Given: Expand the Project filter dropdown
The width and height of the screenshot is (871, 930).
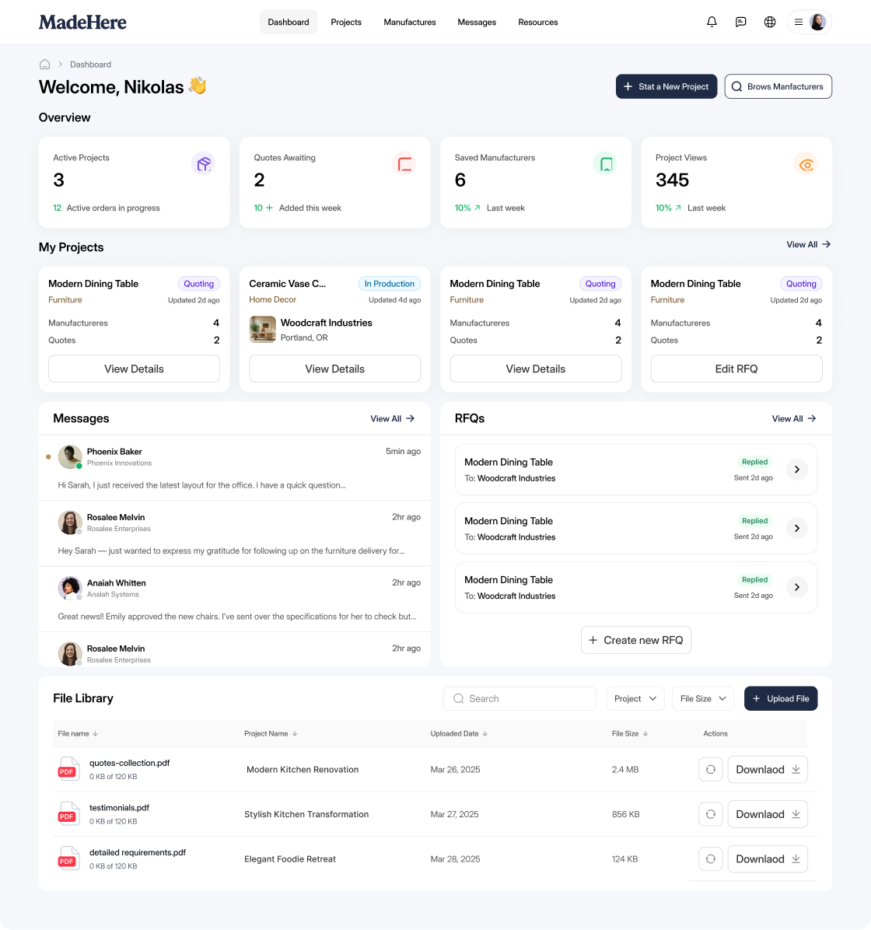Looking at the screenshot, I should (635, 699).
